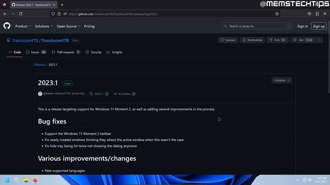The height and width of the screenshot is (185, 330).
Task: Click the release author's avatar image
Action: tap(40, 94)
